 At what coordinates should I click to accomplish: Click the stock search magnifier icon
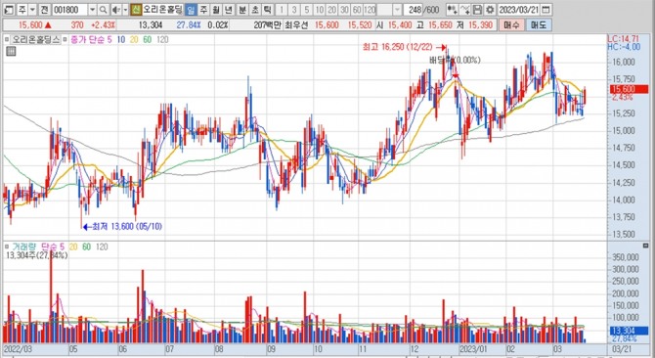point(104,10)
